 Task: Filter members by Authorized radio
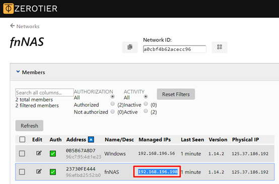(112, 104)
